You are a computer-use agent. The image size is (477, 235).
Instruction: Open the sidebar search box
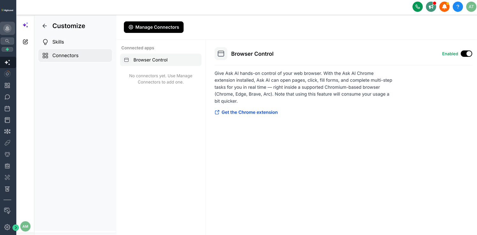pyautogui.click(x=7, y=41)
